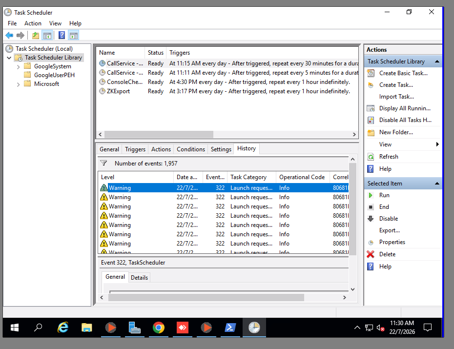Screen dimensions: 454x349
Task: Collapse the Selected Item actions section
Action: click(x=437, y=184)
